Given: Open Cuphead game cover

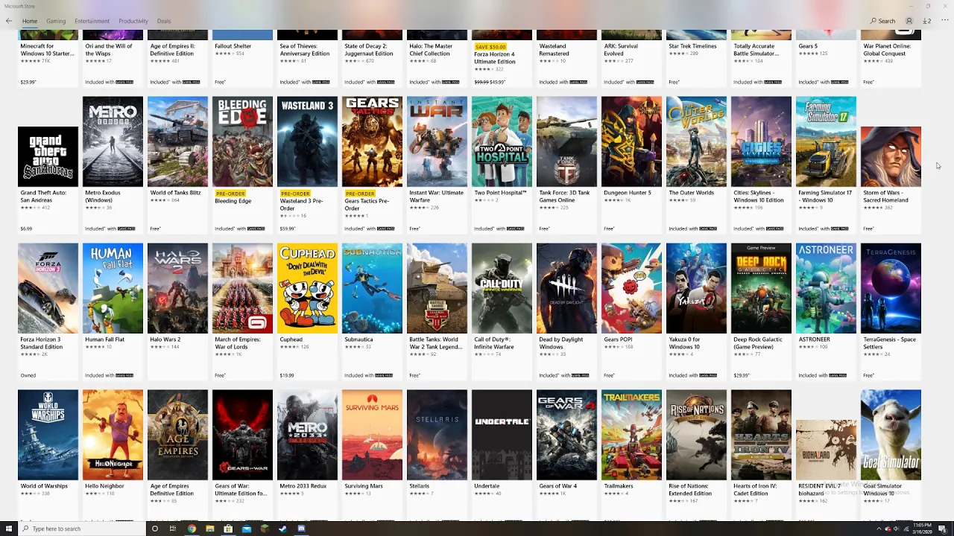Looking at the screenshot, I should click(307, 288).
